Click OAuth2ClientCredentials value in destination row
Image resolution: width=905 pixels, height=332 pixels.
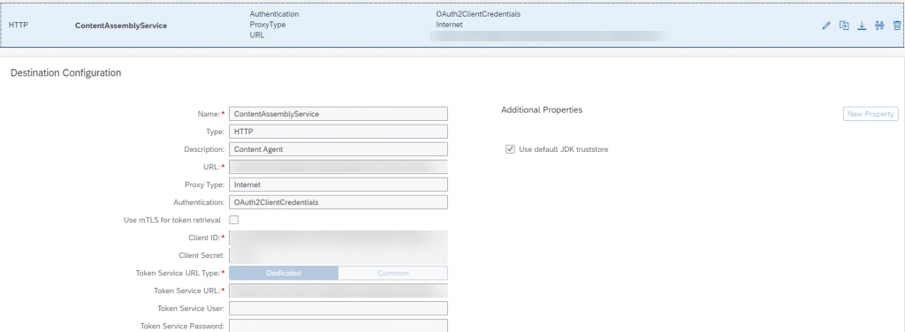tap(478, 14)
